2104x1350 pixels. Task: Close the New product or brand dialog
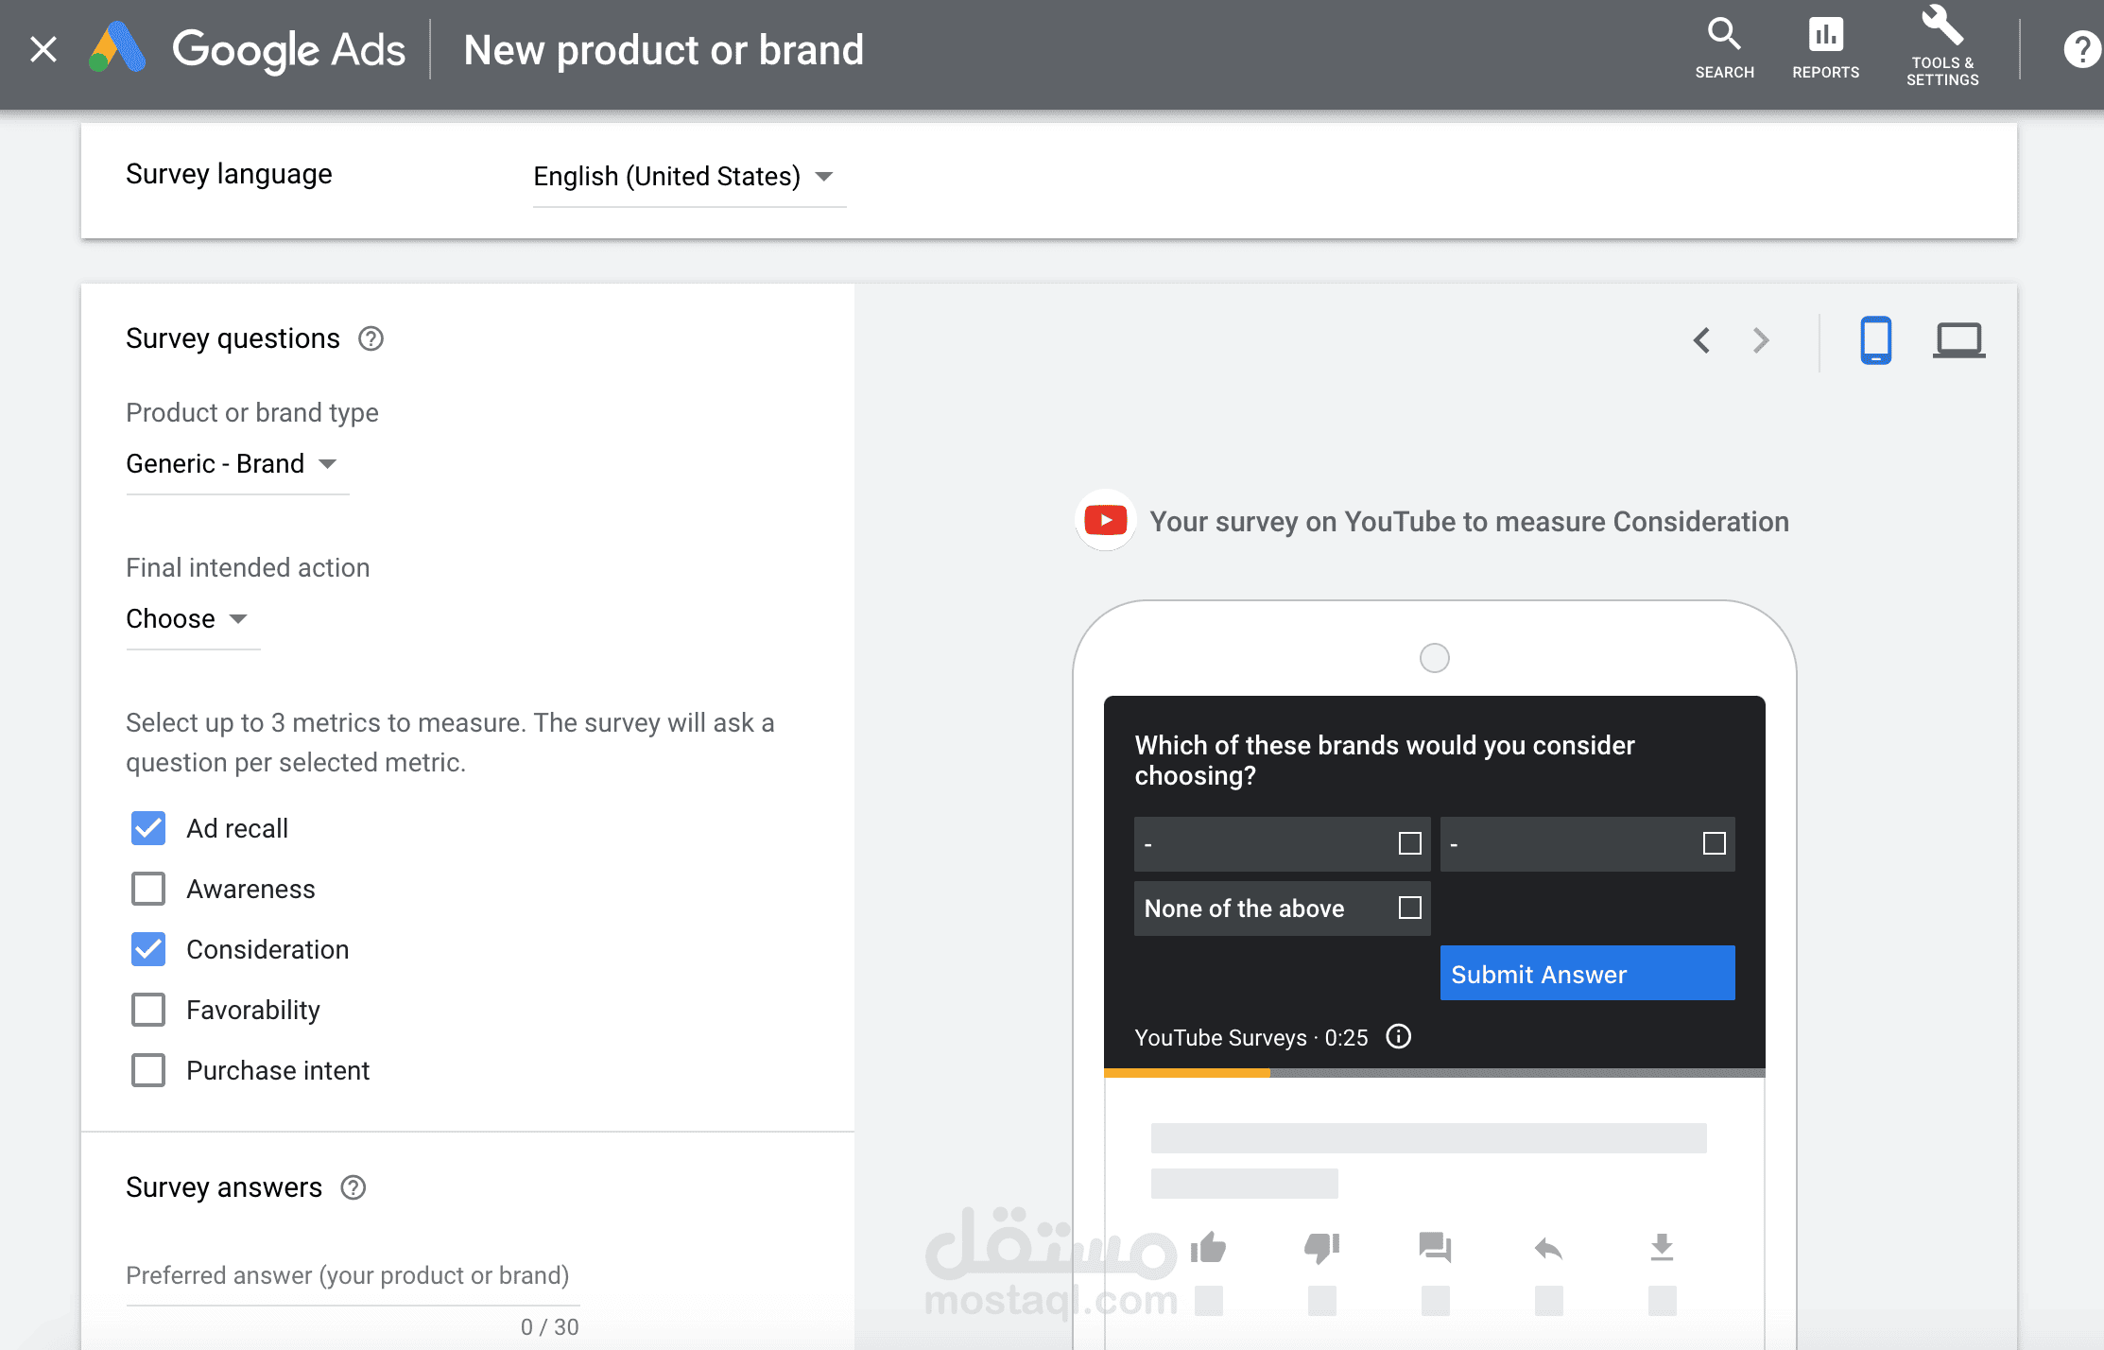[43, 49]
